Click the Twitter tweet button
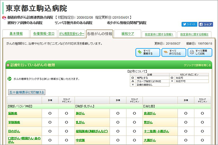Screen dimensions: 218x145 coord(189,24)
